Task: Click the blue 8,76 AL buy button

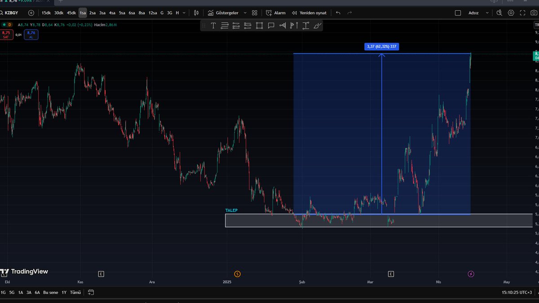Action: click(x=31, y=35)
